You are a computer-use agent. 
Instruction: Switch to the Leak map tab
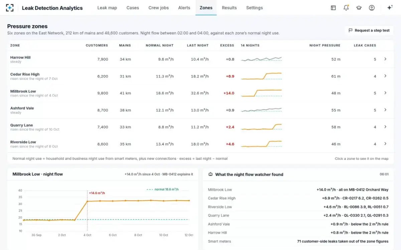click(x=107, y=8)
